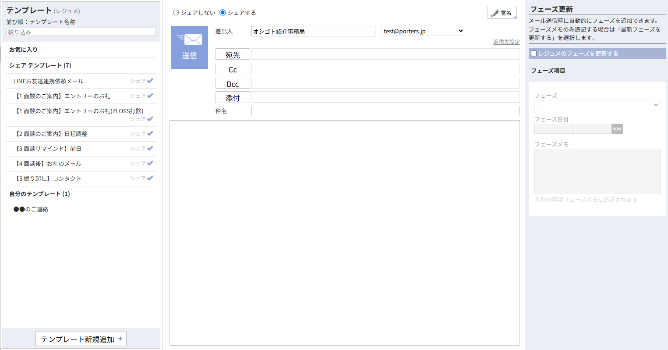Open the test@porters.jp sender address dropdown
The image size is (668, 350).
pos(423,31)
